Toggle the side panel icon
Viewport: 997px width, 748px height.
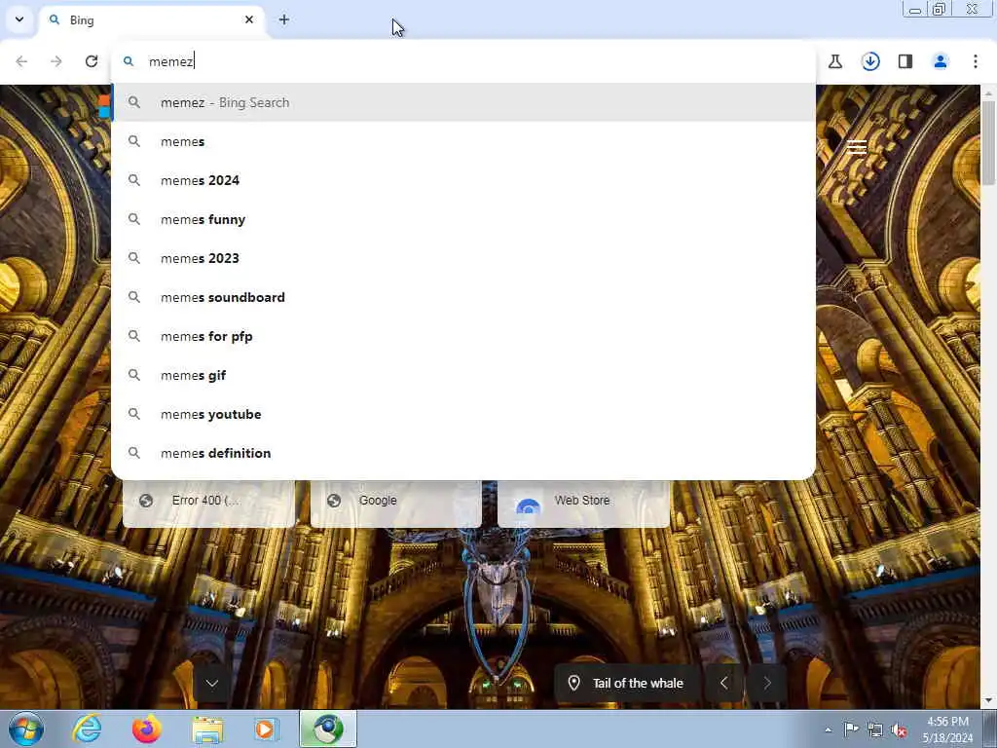[x=905, y=61]
